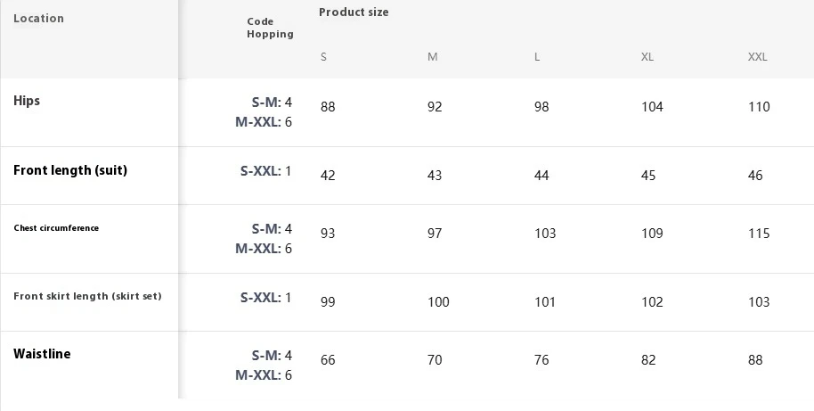Click Front skirt length (skirt set) label
The image size is (814, 411).
[87, 296]
